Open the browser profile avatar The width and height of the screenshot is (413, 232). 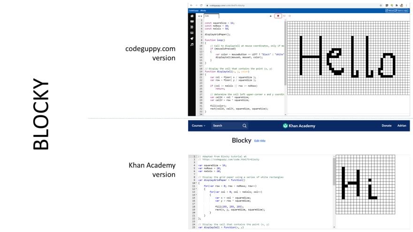[401, 5]
